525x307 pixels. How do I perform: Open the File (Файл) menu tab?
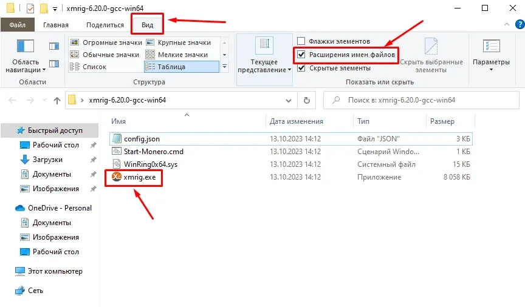click(17, 25)
